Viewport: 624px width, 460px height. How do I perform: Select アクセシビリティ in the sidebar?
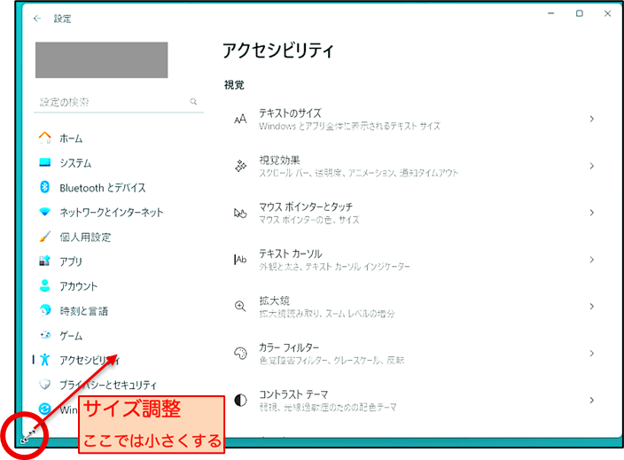click(x=89, y=360)
